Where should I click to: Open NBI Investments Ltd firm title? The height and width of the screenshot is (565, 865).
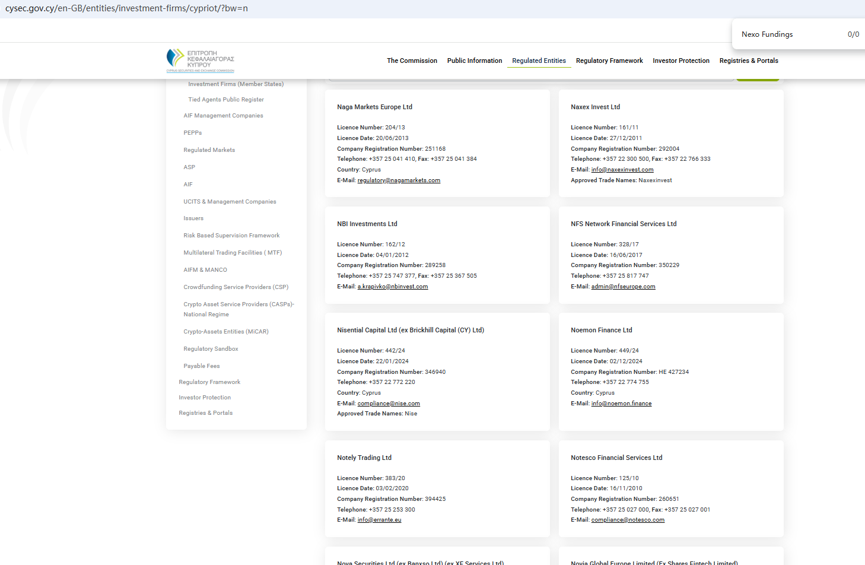[367, 224]
